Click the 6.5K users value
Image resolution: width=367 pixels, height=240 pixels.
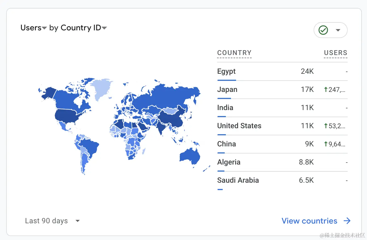point(306,180)
